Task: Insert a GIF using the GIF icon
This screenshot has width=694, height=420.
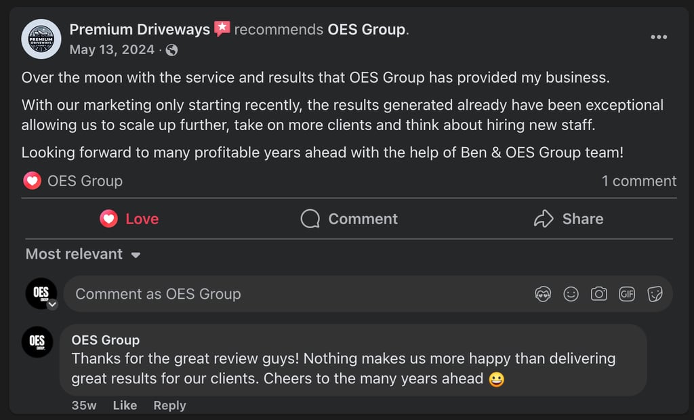Action: pyautogui.click(x=627, y=294)
